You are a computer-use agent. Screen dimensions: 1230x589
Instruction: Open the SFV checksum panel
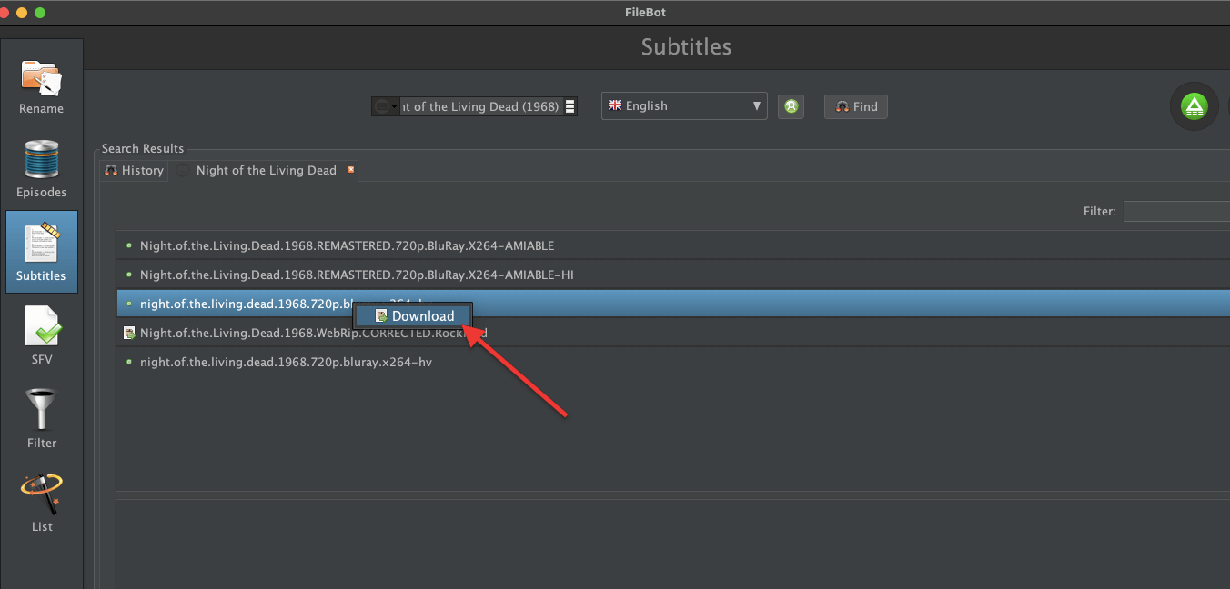(42, 335)
